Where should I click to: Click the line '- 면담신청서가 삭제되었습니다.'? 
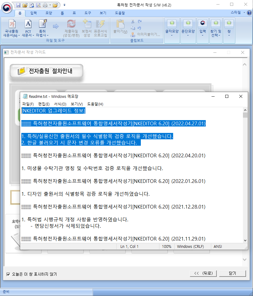pos(66,226)
